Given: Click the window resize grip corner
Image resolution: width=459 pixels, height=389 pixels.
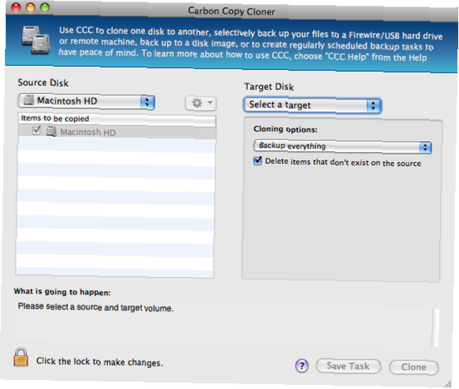Looking at the screenshot, I should pyautogui.click(x=448, y=384).
